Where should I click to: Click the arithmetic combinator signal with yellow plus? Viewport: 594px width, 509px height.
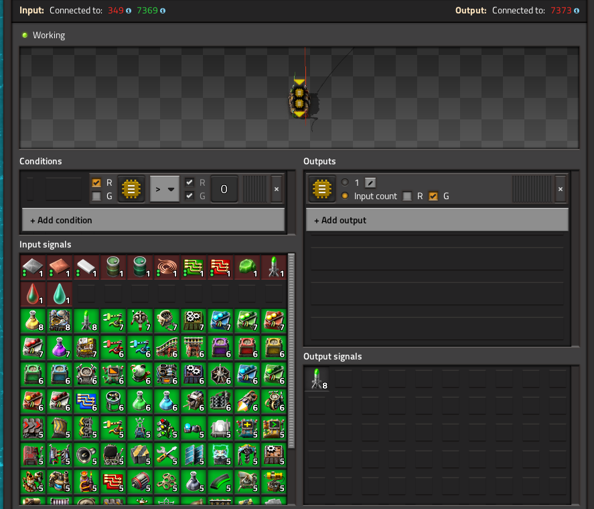click(247, 429)
